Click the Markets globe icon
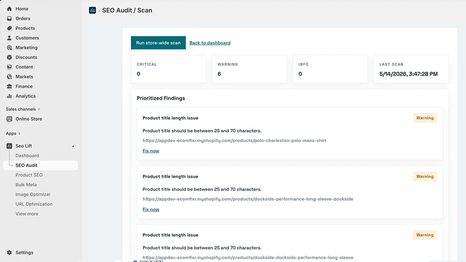The width and height of the screenshot is (466, 262). 9,77
